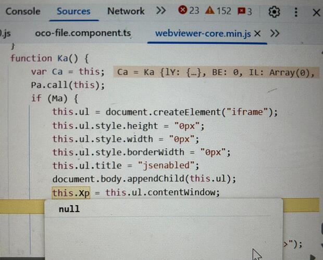The height and width of the screenshot is (260, 323).
Task: Click the title = "jsenabled" line
Action: tap(126, 166)
